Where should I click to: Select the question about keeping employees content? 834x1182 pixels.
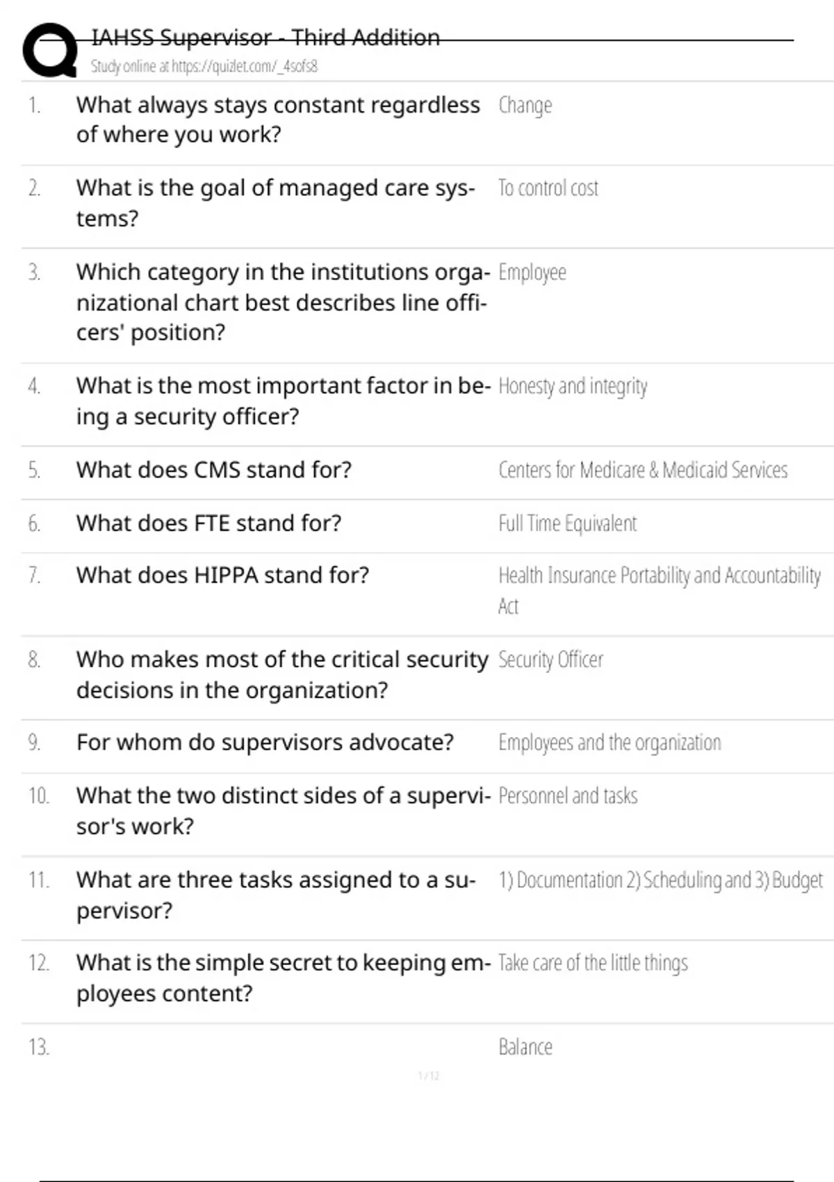283,978
